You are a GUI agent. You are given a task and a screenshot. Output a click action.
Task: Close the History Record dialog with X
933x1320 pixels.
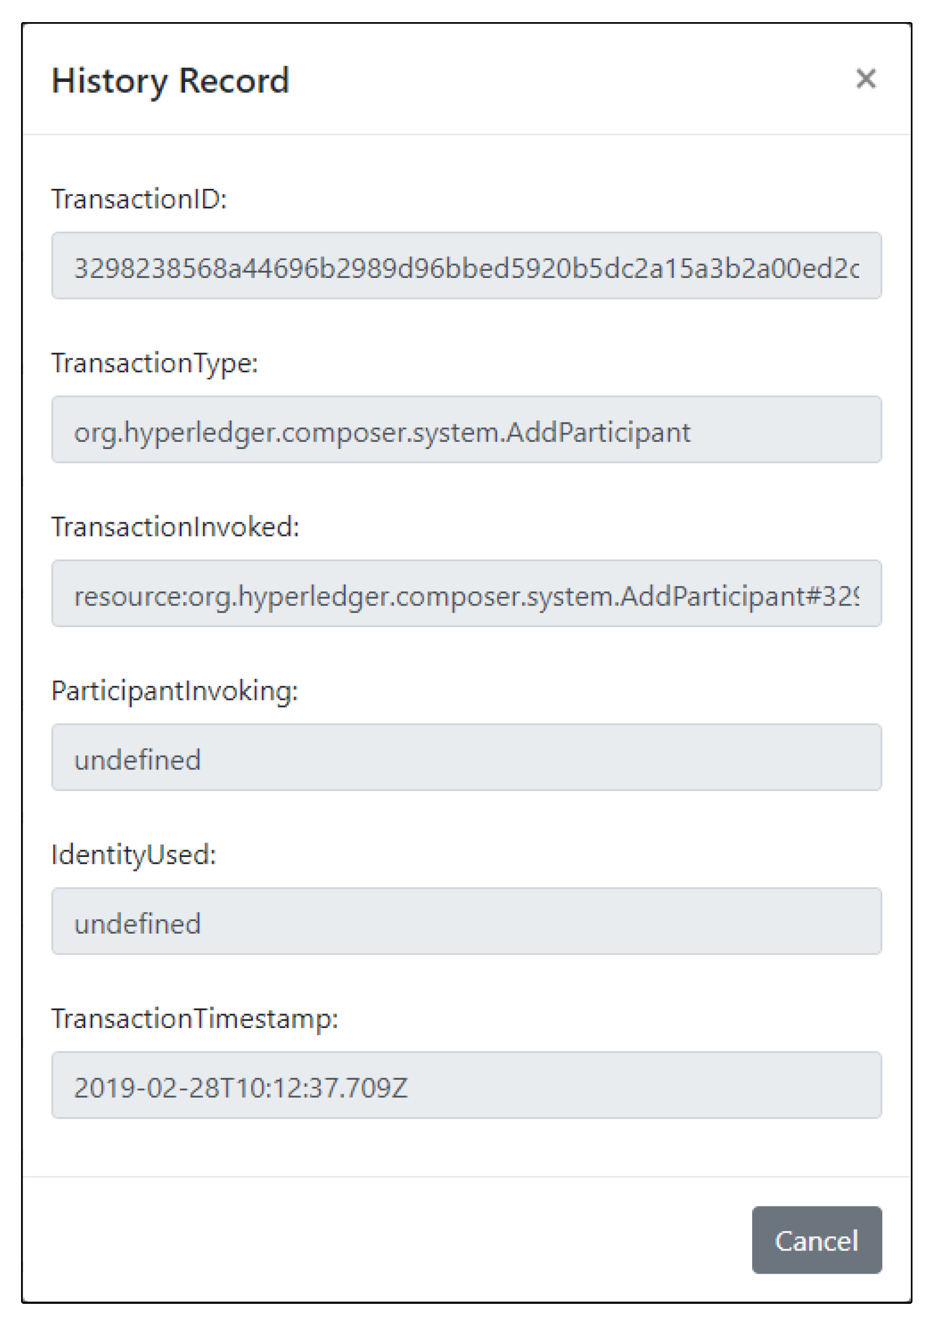(866, 79)
